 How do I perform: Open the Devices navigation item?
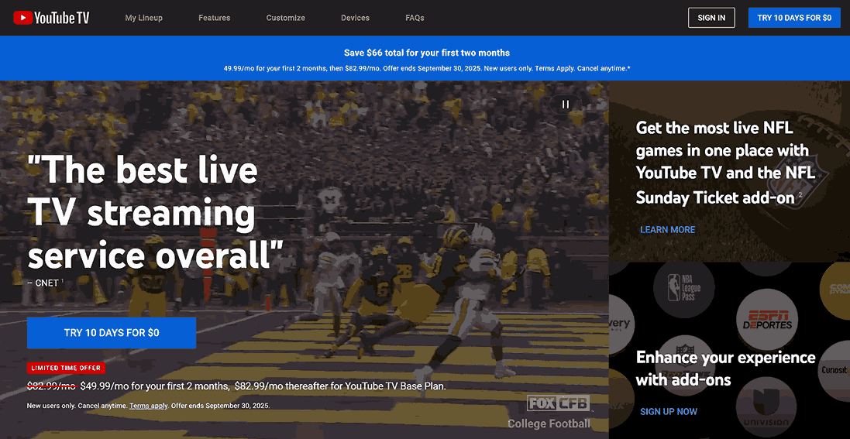click(355, 18)
